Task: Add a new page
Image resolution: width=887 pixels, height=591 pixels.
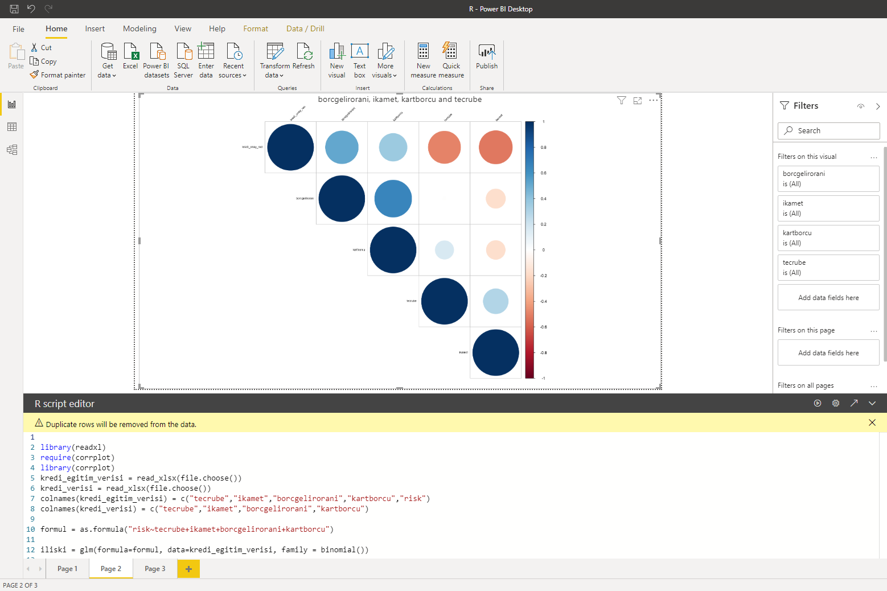Action: click(x=188, y=569)
